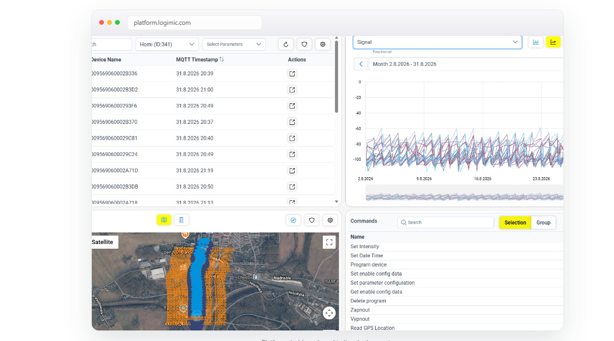Screen dimensions: 614x341
Task: Refresh the device list table
Action: [x=286, y=44]
